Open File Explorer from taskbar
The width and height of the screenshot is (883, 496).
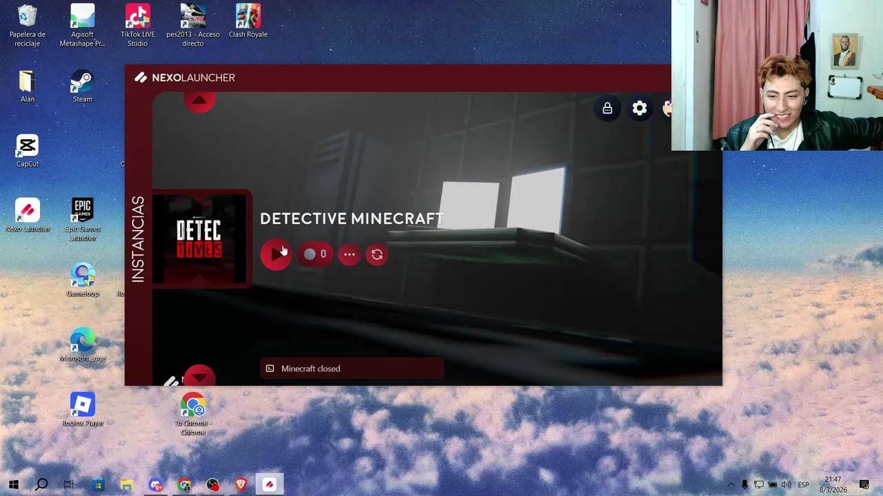(126, 484)
